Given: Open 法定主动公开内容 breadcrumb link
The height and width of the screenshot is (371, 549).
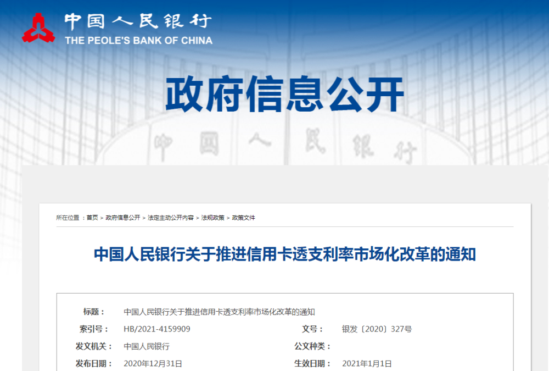Looking at the screenshot, I should click(171, 218).
